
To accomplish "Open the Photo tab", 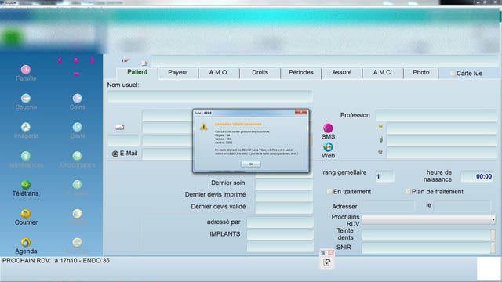I will (421, 73).
